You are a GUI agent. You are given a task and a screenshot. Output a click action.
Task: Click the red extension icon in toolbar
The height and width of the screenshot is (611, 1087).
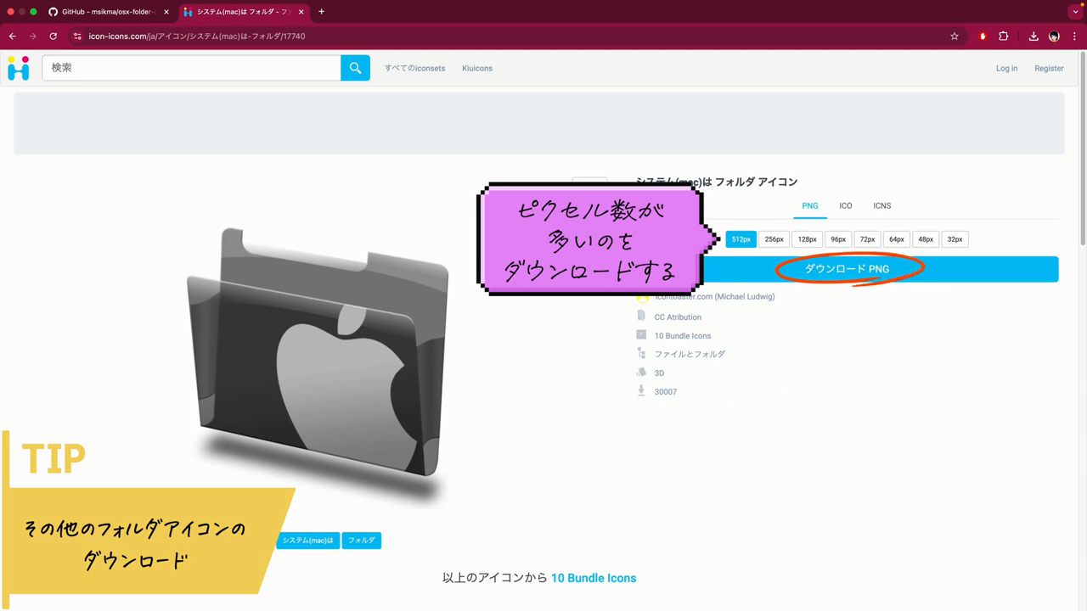tap(983, 36)
